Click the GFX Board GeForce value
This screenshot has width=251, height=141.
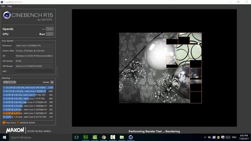35,66
